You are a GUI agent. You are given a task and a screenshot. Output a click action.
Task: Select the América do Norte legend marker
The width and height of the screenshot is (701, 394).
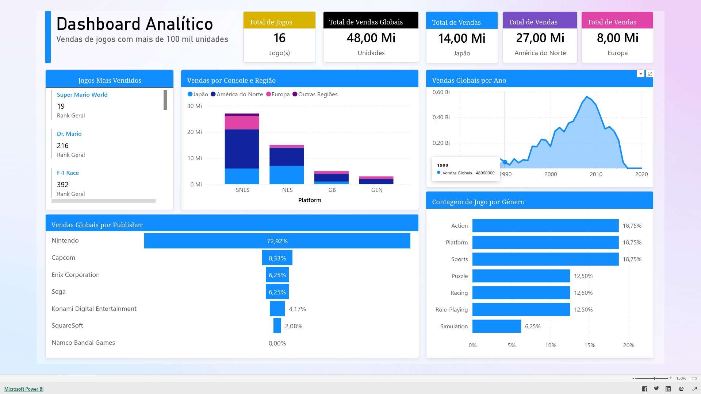point(213,94)
